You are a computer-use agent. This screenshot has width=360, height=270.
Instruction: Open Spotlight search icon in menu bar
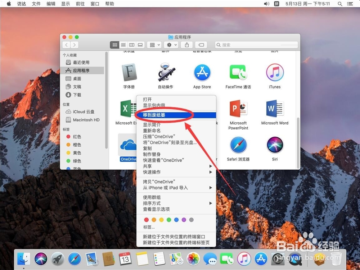[x=340, y=4]
